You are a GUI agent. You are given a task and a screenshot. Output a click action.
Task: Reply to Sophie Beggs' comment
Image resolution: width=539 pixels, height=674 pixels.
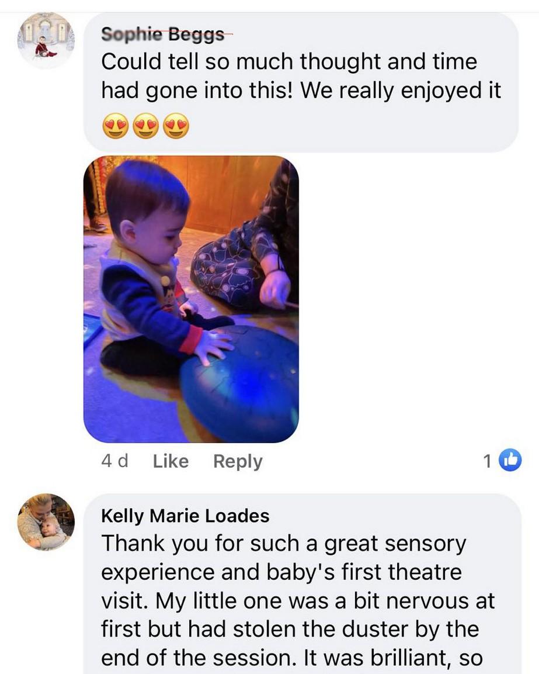pyautogui.click(x=238, y=462)
